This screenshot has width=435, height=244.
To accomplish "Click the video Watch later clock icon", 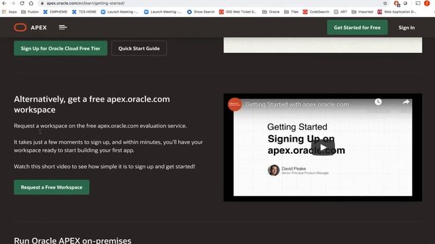I will click(x=378, y=102).
